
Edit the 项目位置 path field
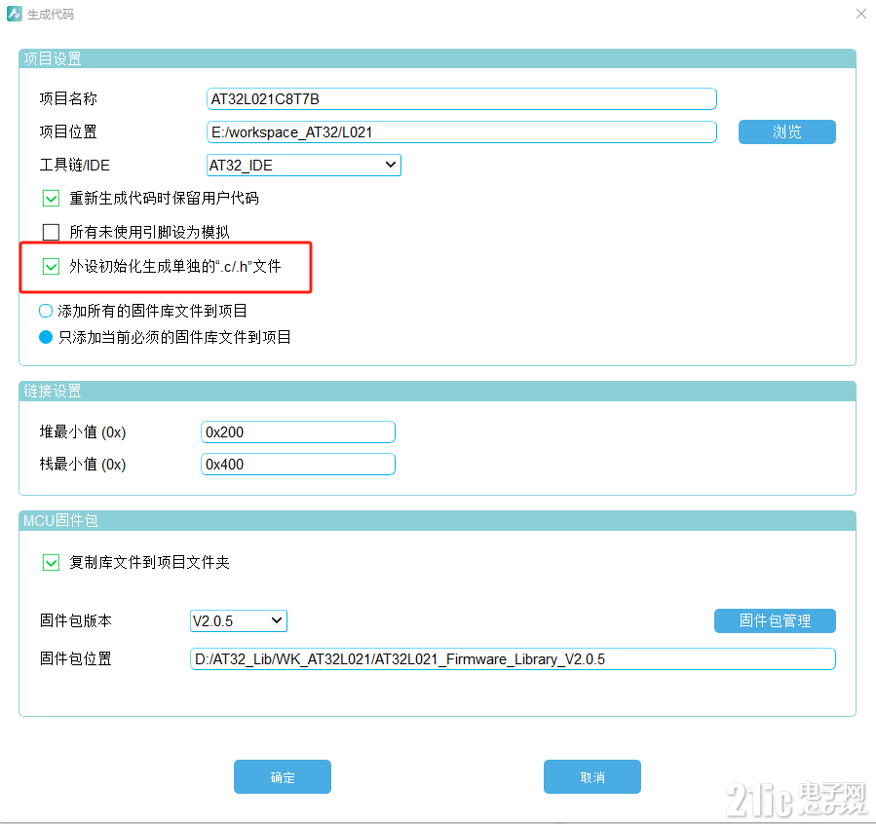462,132
